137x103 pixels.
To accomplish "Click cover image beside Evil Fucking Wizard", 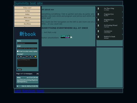I will 98,26.
